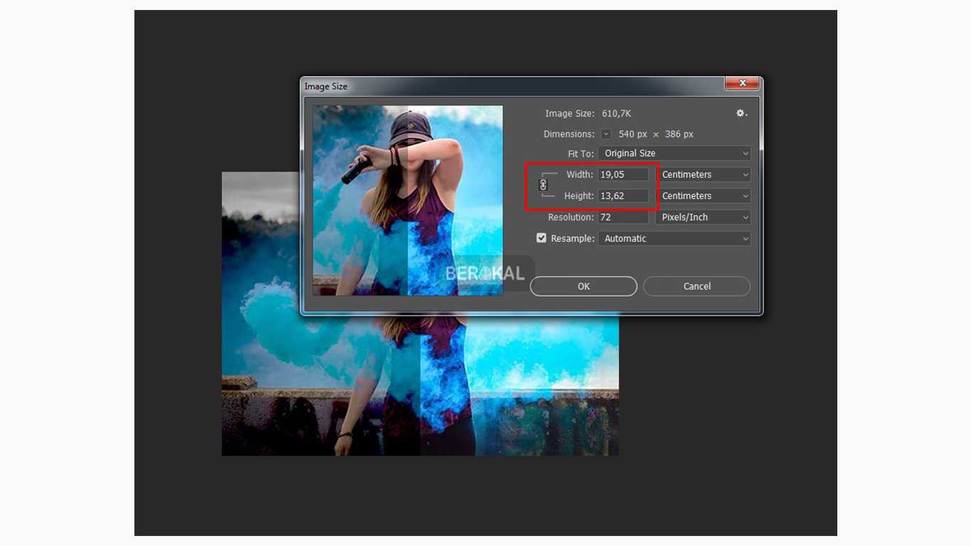Click the Cancel button

pyautogui.click(x=697, y=287)
